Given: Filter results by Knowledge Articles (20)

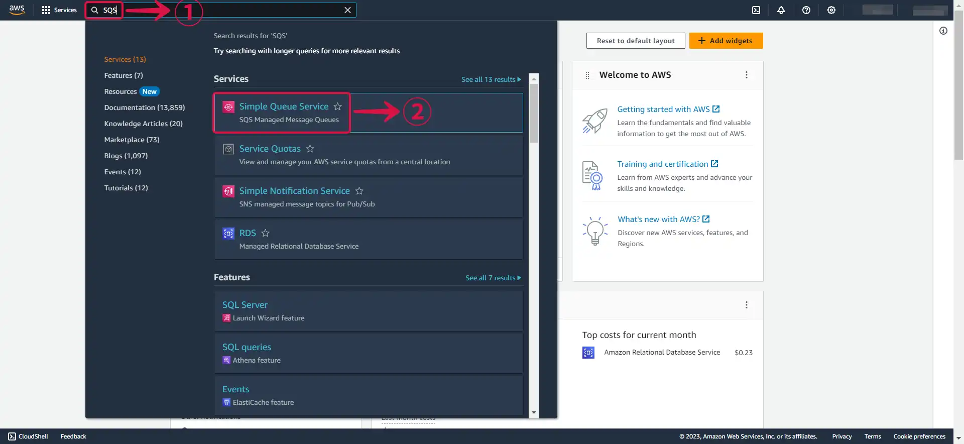Looking at the screenshot, I should point(144,124).
